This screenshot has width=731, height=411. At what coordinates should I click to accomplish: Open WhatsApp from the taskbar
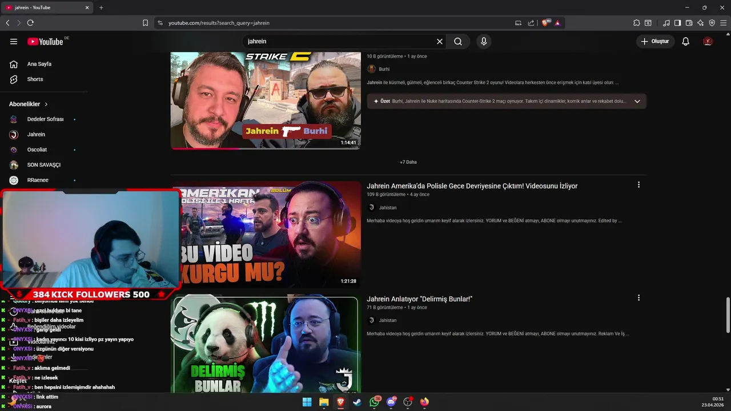[x=375, y=402]
